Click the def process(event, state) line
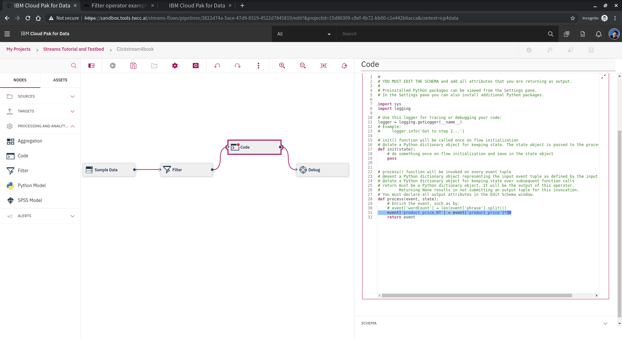Viewport: 622px width, 339px height. 408,199
